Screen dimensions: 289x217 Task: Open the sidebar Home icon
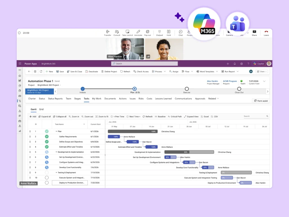tap(20, 76)
